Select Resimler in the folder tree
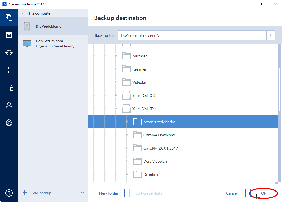282x202 pixels. pyautogui.click(x=139, y=69)
